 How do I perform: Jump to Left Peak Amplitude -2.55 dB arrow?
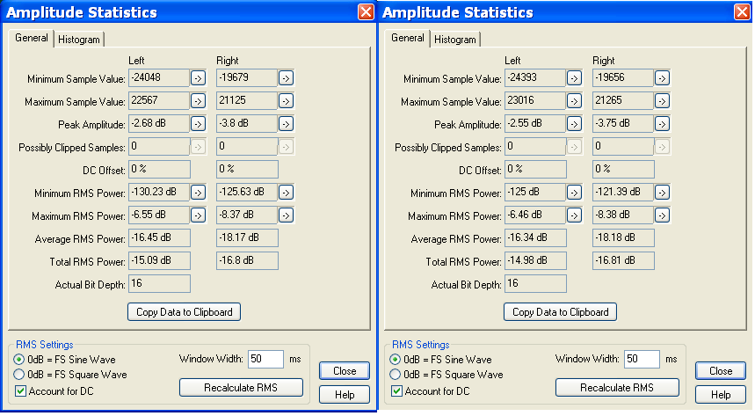coord(574,124)
